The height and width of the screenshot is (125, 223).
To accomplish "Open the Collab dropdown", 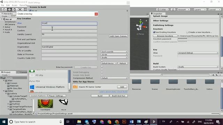I will tap(162, 10).
